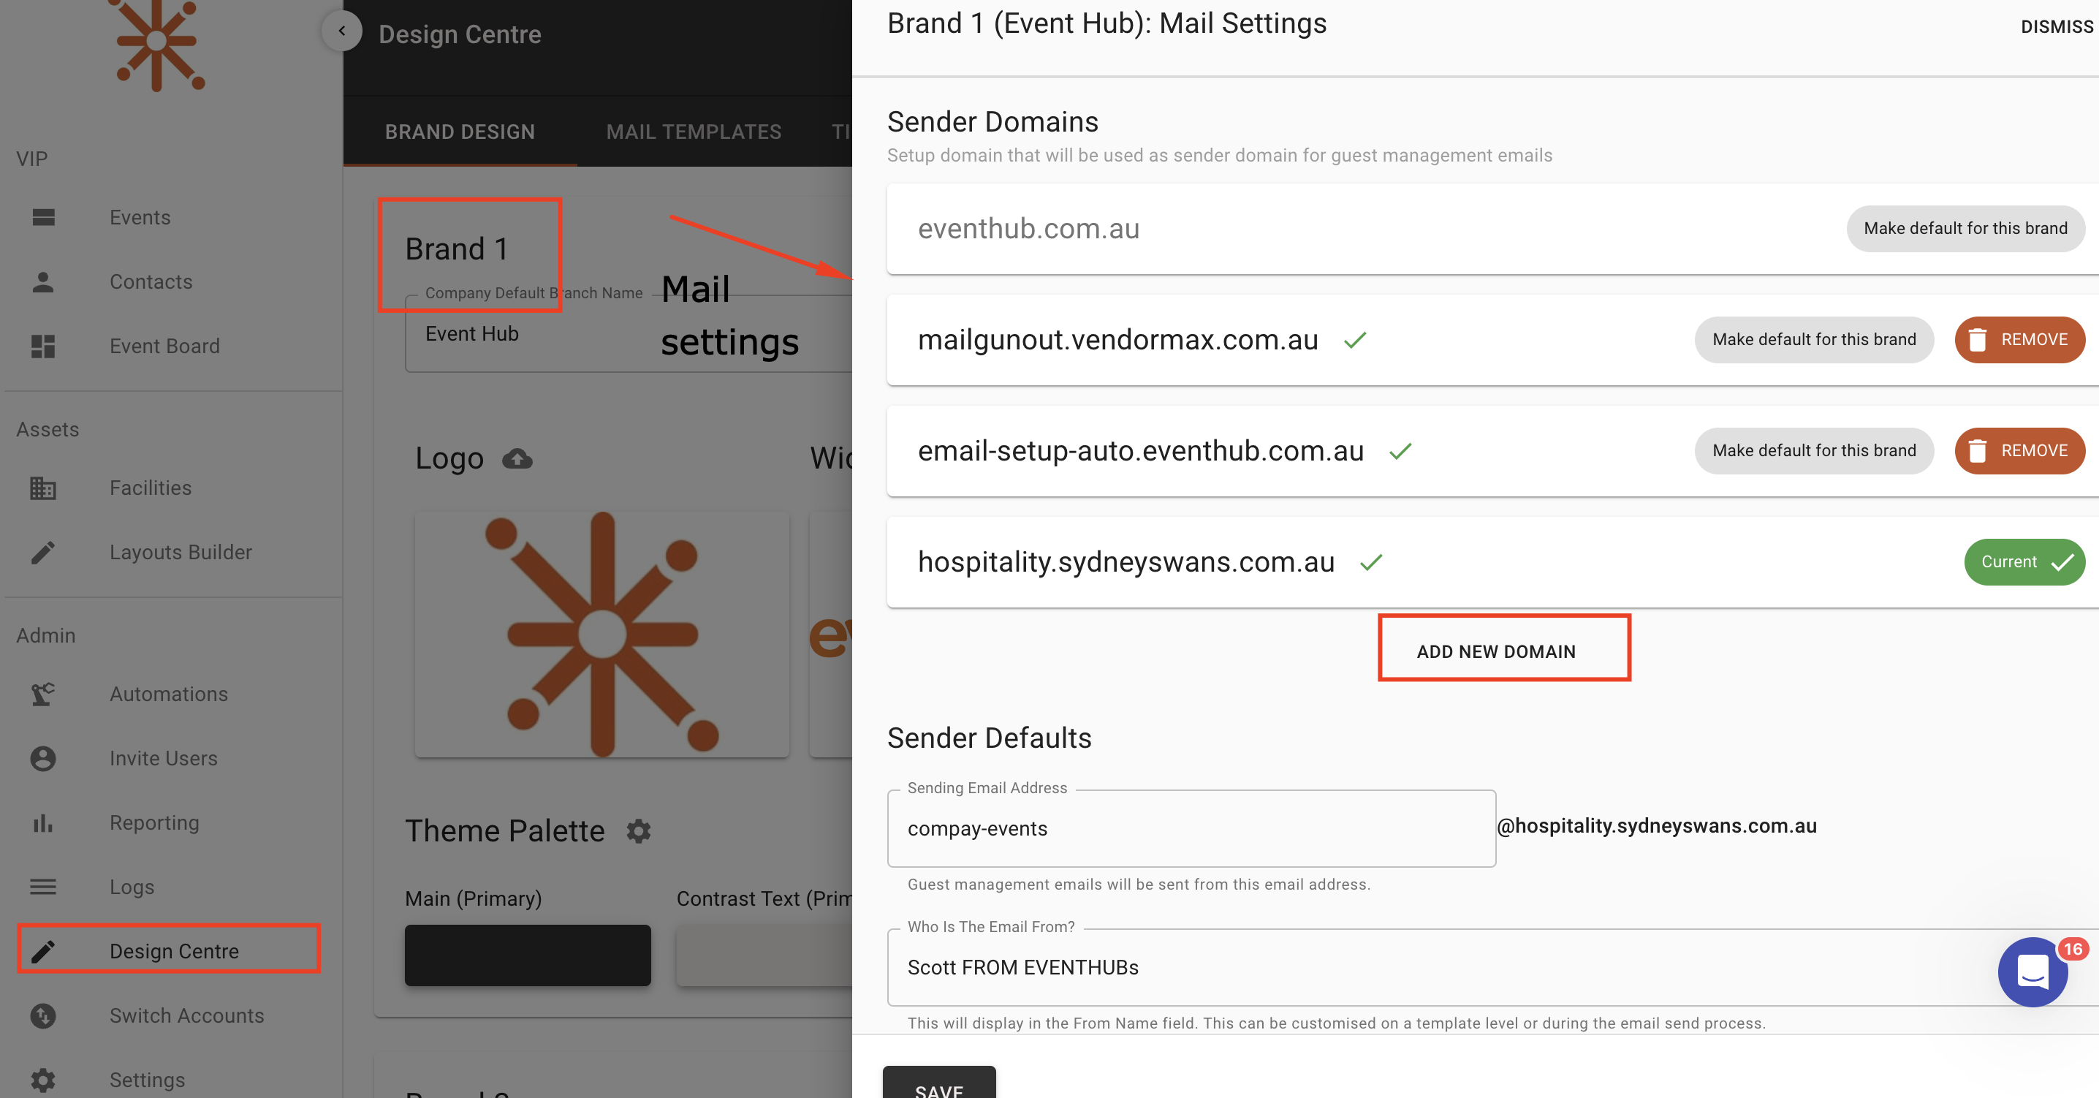Open Theme Palette settings gear
Image resolution: width=2099 pixels, height=1098 pixels.
coord(638,830)
